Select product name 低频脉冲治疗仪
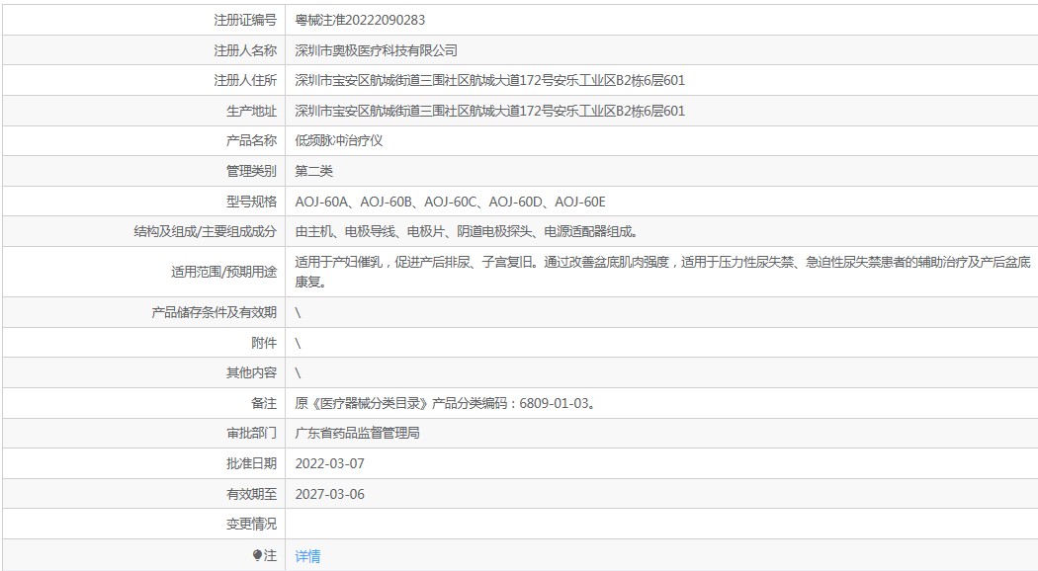This screenshot has width=1038, height=571. [x=339, y=141]
